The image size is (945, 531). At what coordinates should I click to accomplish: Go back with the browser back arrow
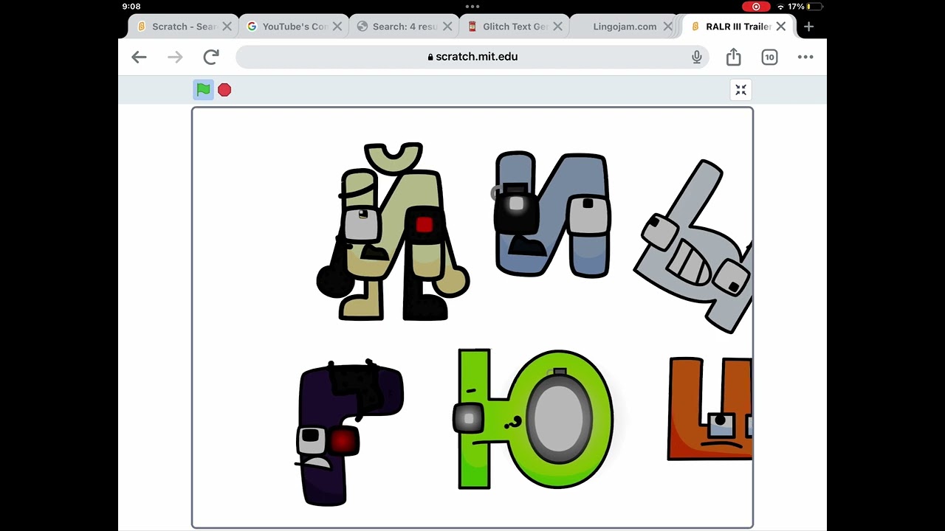point(139,57)
